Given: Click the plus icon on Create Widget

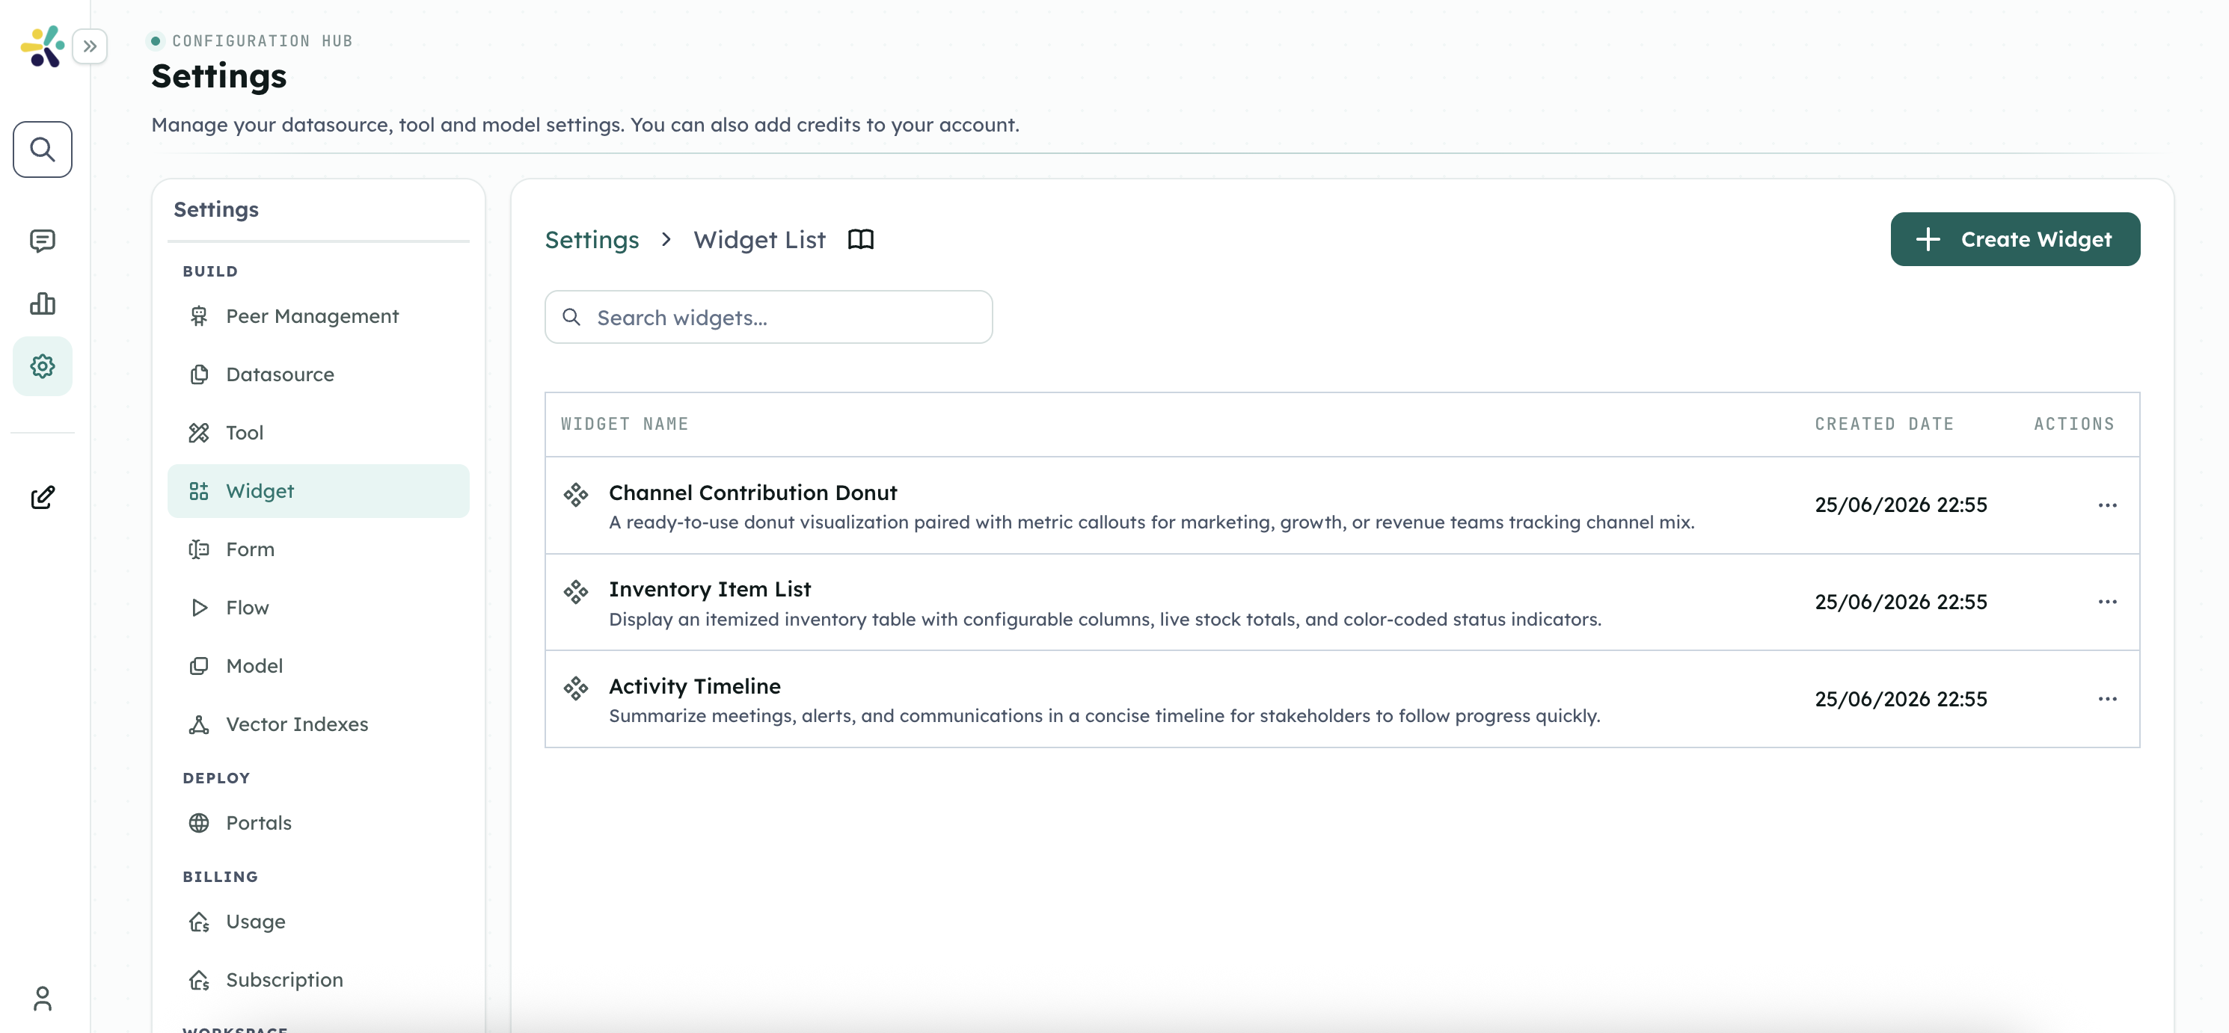Looking at the screenshot, I should [1928, 239].
